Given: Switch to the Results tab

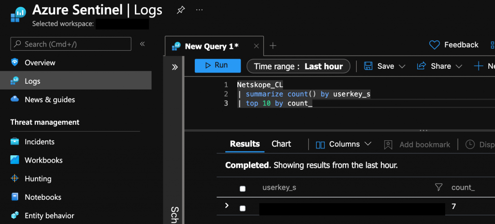Looking at the screenshot, I should (245, 144).
